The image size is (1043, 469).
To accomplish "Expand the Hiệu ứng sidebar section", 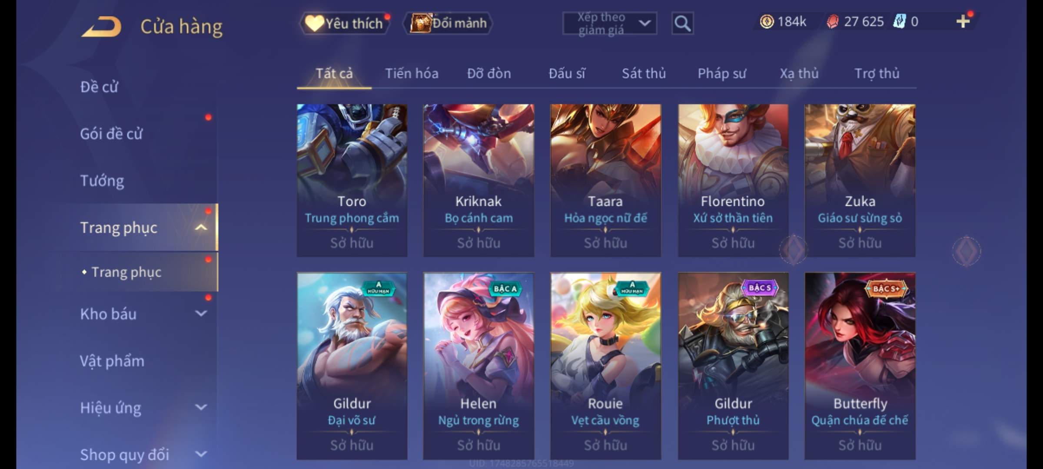I will [201, 407].
